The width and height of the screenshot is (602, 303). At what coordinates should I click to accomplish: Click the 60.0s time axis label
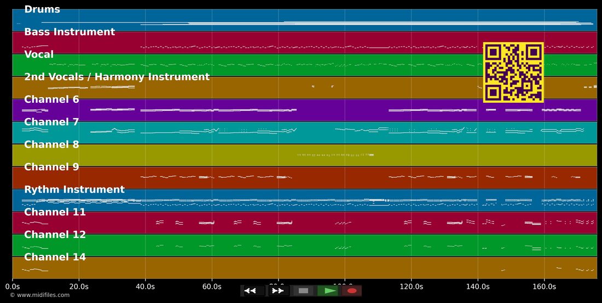pyautogui.click(x=212, y=287)
